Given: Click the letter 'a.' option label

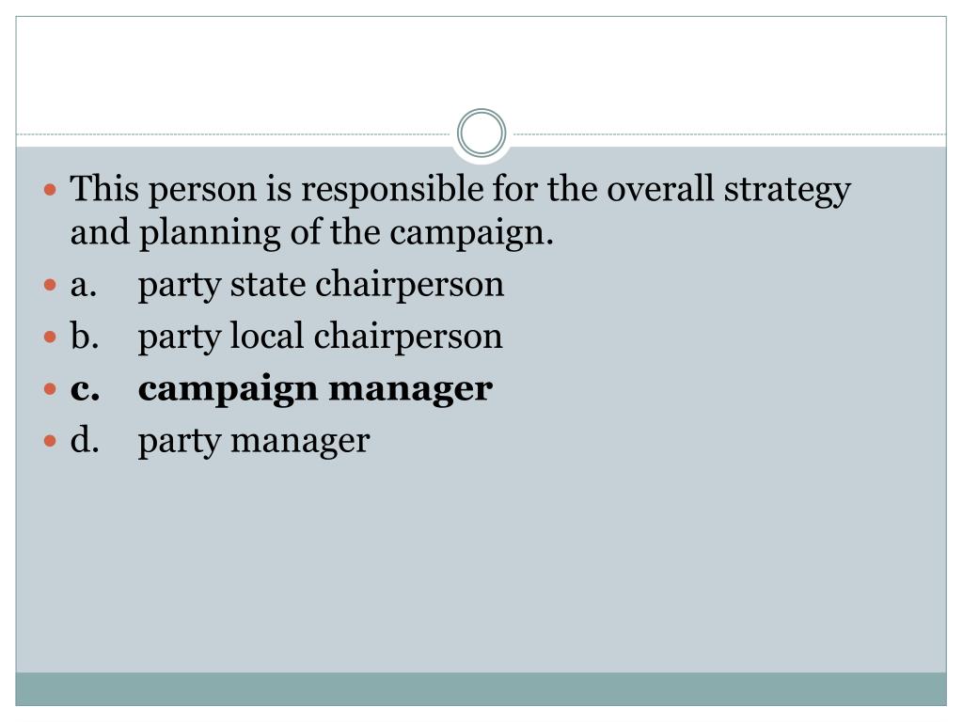Looking at the screenshot, I should click(x=84, y=286).
